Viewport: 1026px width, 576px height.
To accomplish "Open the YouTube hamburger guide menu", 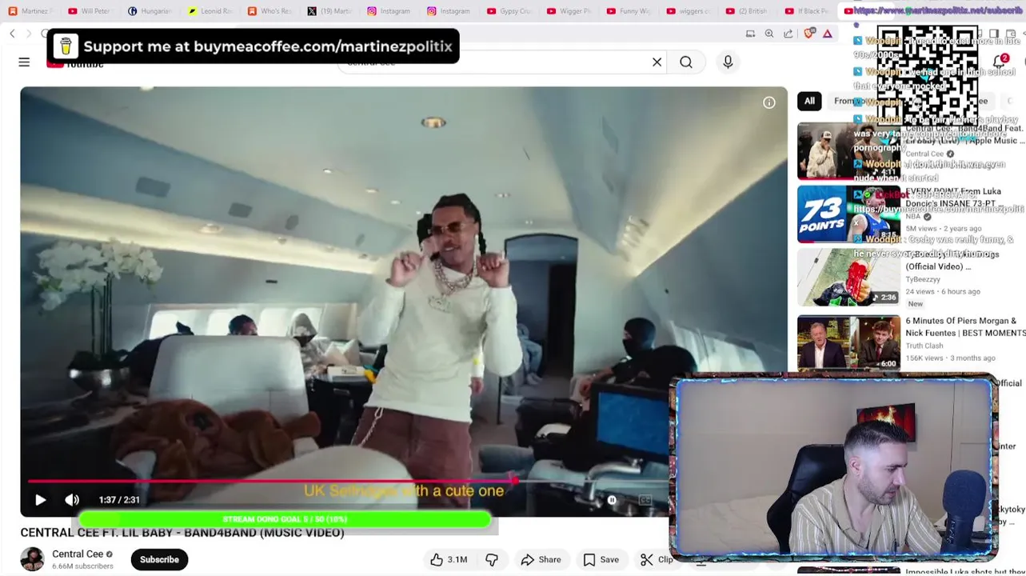I will coord(24,62).
